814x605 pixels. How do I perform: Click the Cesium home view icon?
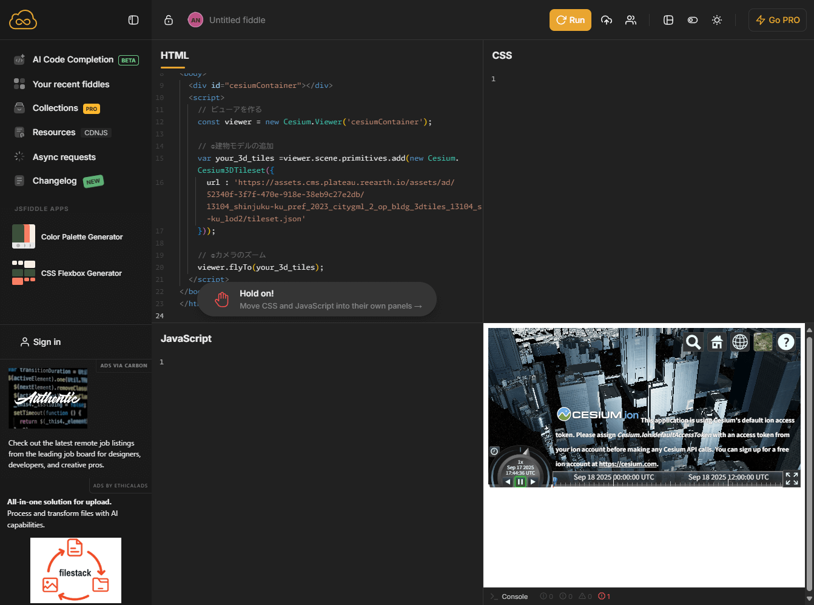(x=716, y=343)
